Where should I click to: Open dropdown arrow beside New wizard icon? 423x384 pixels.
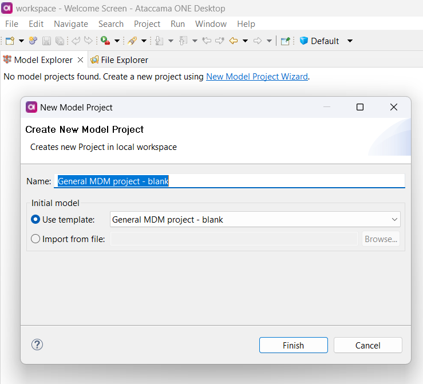click(x=21, y=41)
